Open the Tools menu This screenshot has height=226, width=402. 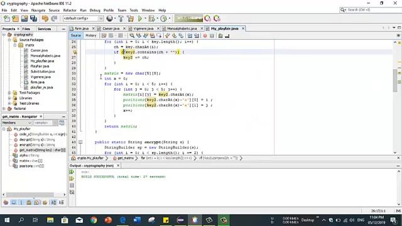(x=134, y=10)
